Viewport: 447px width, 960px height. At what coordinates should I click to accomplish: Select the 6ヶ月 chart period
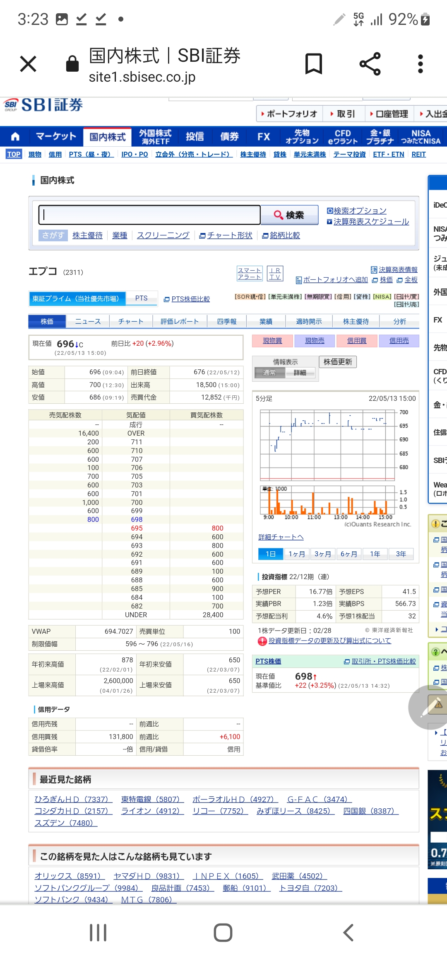pyautogui.click(x=349, y=554)
